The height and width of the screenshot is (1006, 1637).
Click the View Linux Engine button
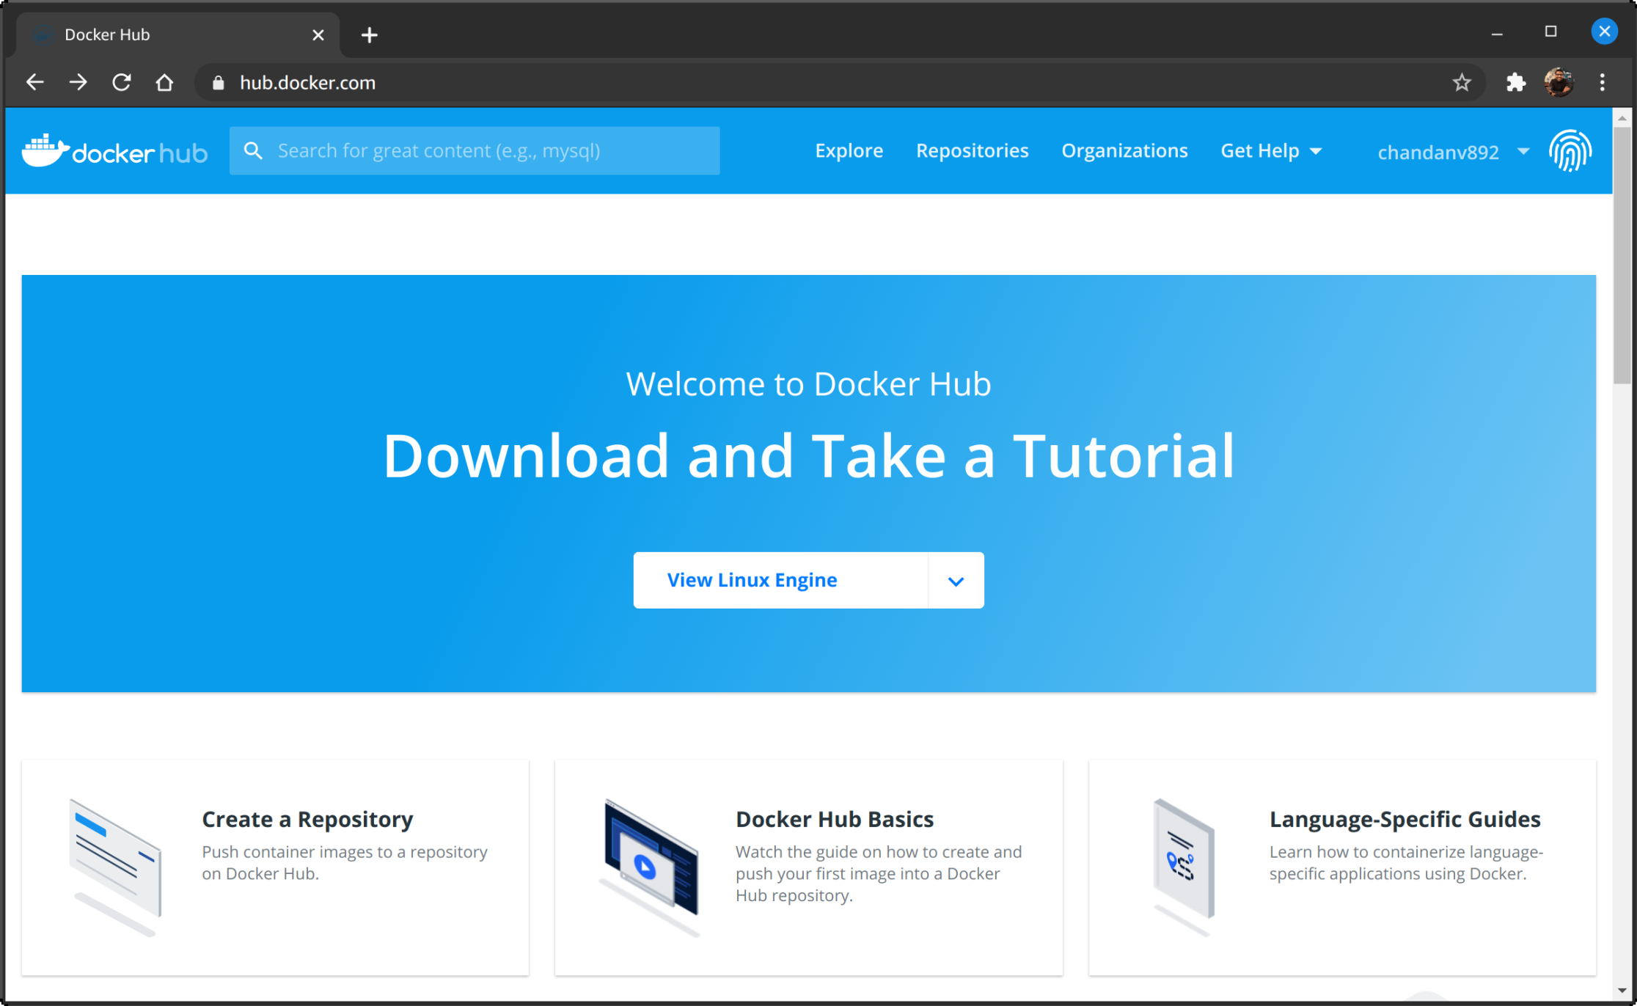[752, 580]
